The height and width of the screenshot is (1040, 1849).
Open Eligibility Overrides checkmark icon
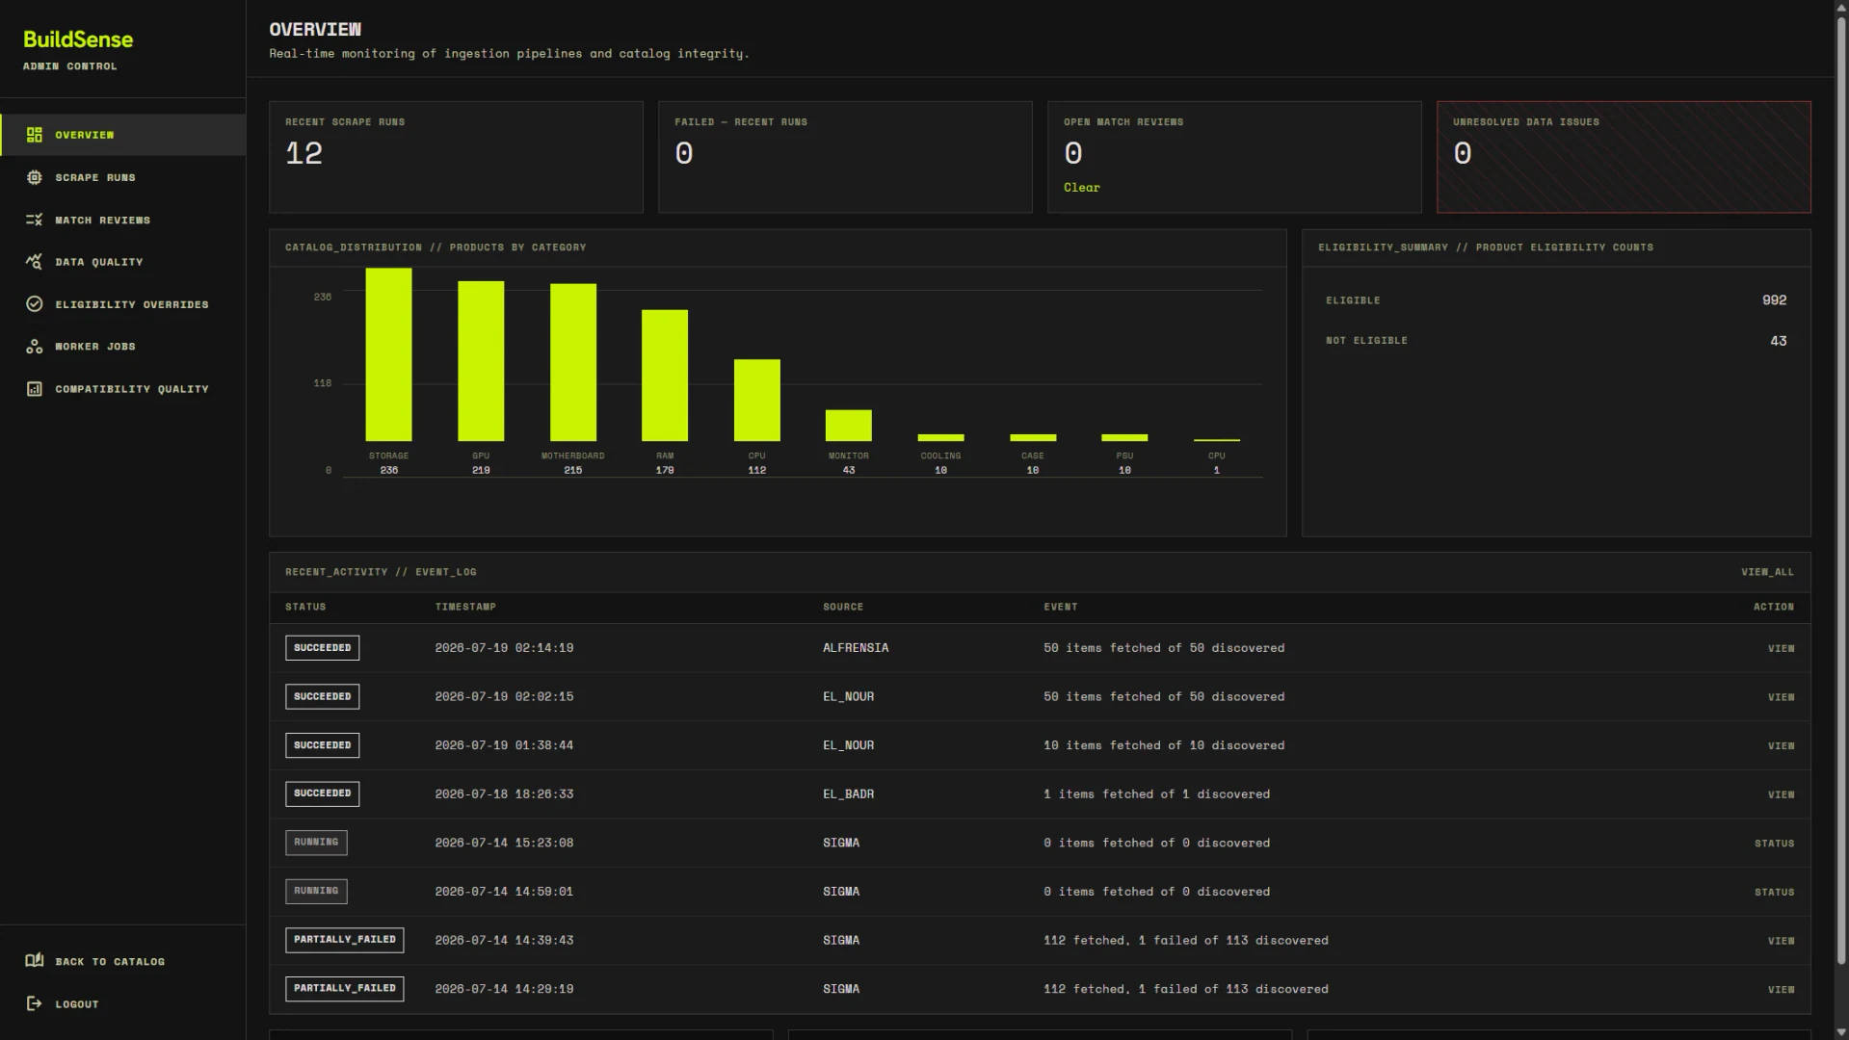35,304
